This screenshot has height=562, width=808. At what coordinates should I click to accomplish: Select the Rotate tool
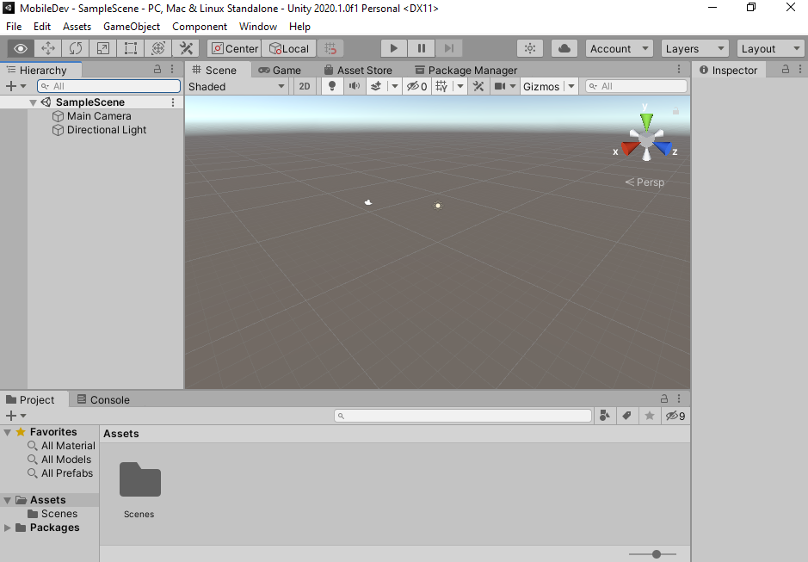[75, 48]
